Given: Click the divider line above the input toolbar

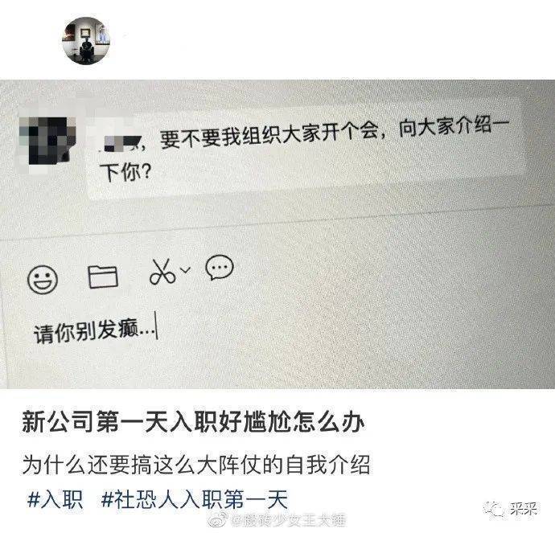Looking at the screenshot, I should coord(277,222).
